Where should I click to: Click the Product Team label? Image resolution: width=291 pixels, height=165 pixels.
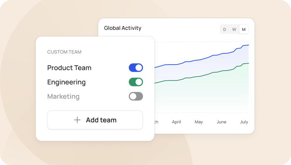click(x=69, y=68)
